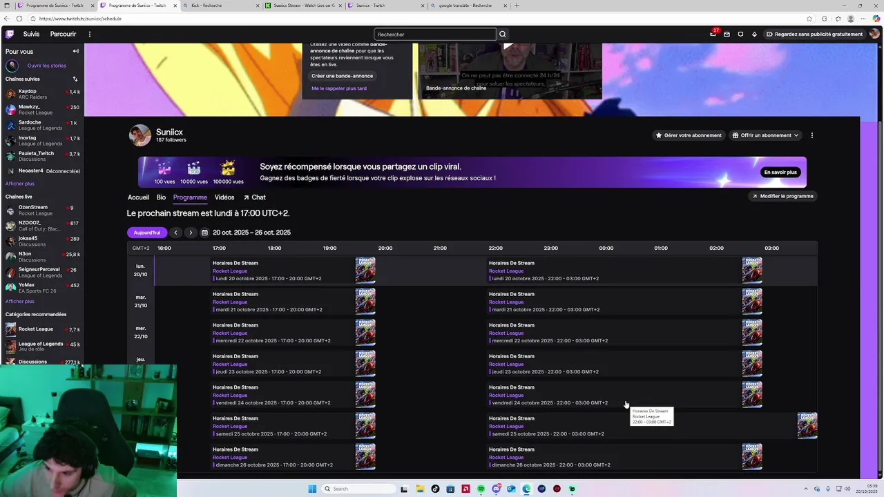Bookmark page with the star icon

click(x=809, y=19)
